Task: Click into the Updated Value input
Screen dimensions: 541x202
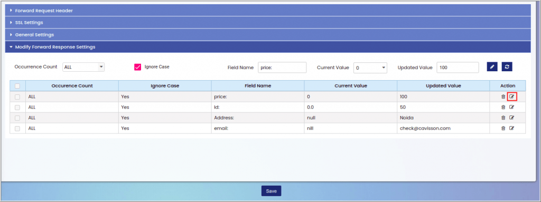Action: click(x=458, y=68)
